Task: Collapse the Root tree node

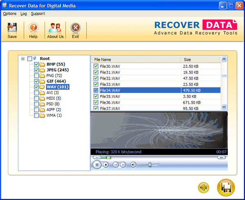Action: [x=23, y=59]
